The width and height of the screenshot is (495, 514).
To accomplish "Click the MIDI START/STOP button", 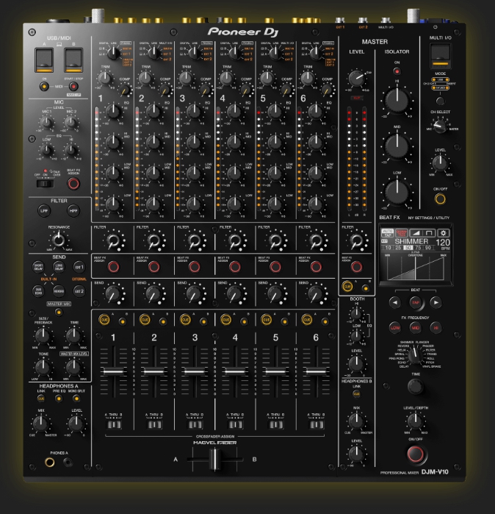I will [73, 87].
